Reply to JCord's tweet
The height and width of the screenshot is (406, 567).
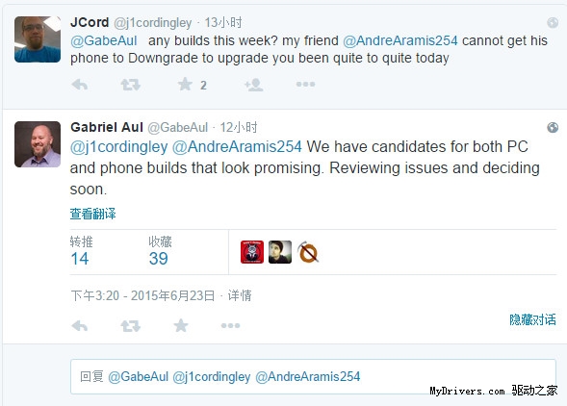click(80, 85)
